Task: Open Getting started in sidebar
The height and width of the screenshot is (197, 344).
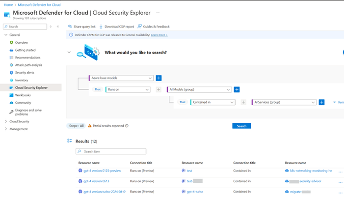Action: (25, 50)
